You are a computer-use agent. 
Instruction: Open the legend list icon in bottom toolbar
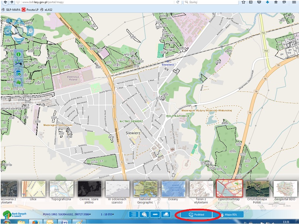coord(133,214)
